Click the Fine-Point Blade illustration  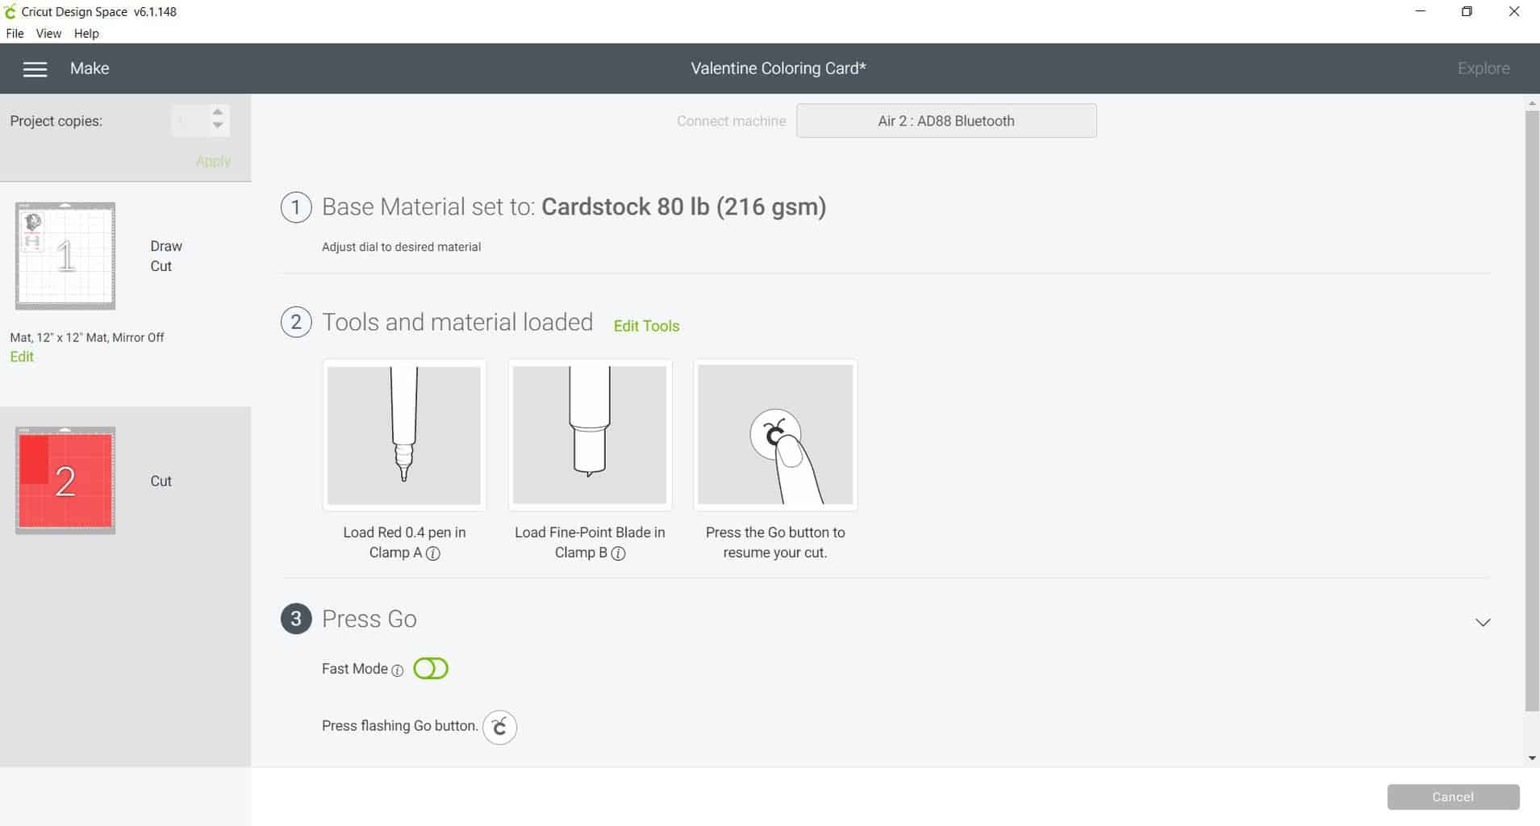click(x=590, y=435)
